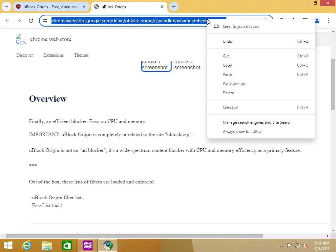Click the browser Forward arrow

pos(19,21)
